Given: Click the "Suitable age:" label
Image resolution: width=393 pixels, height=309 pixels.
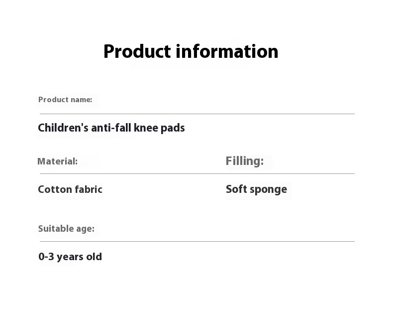Looking at the screenshot, I should [66, 229].
